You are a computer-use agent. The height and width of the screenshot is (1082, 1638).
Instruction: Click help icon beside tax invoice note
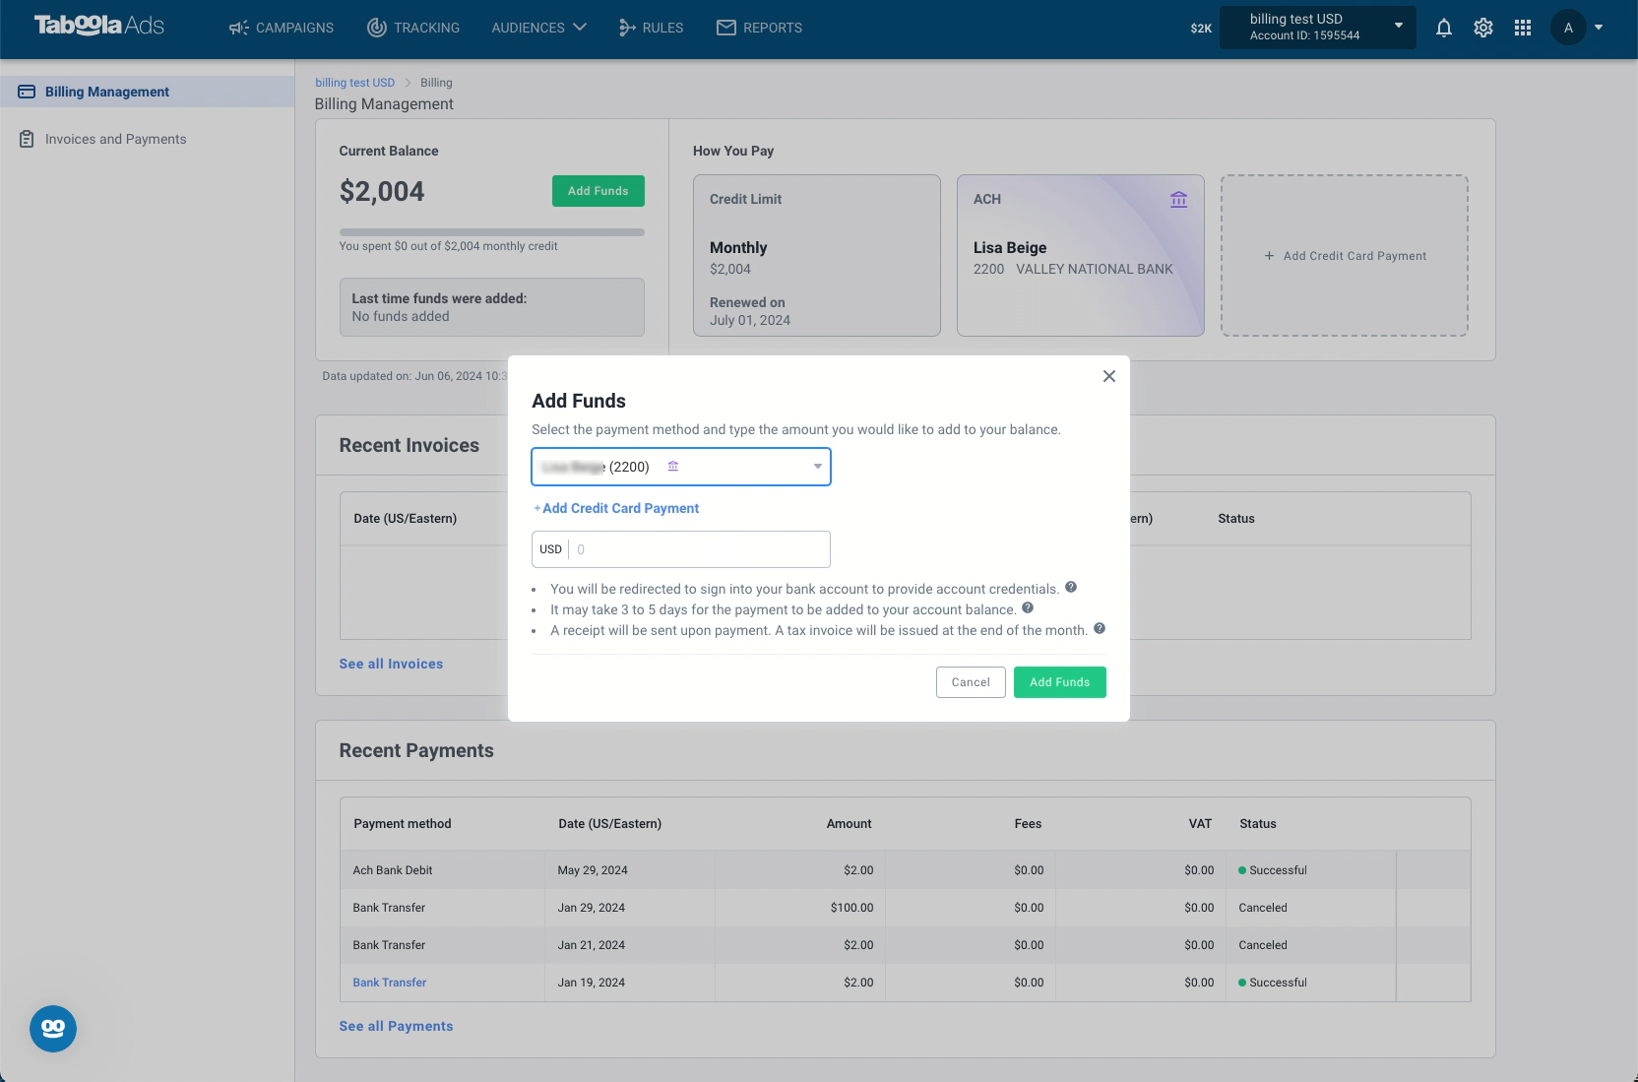pos(1100,628)
